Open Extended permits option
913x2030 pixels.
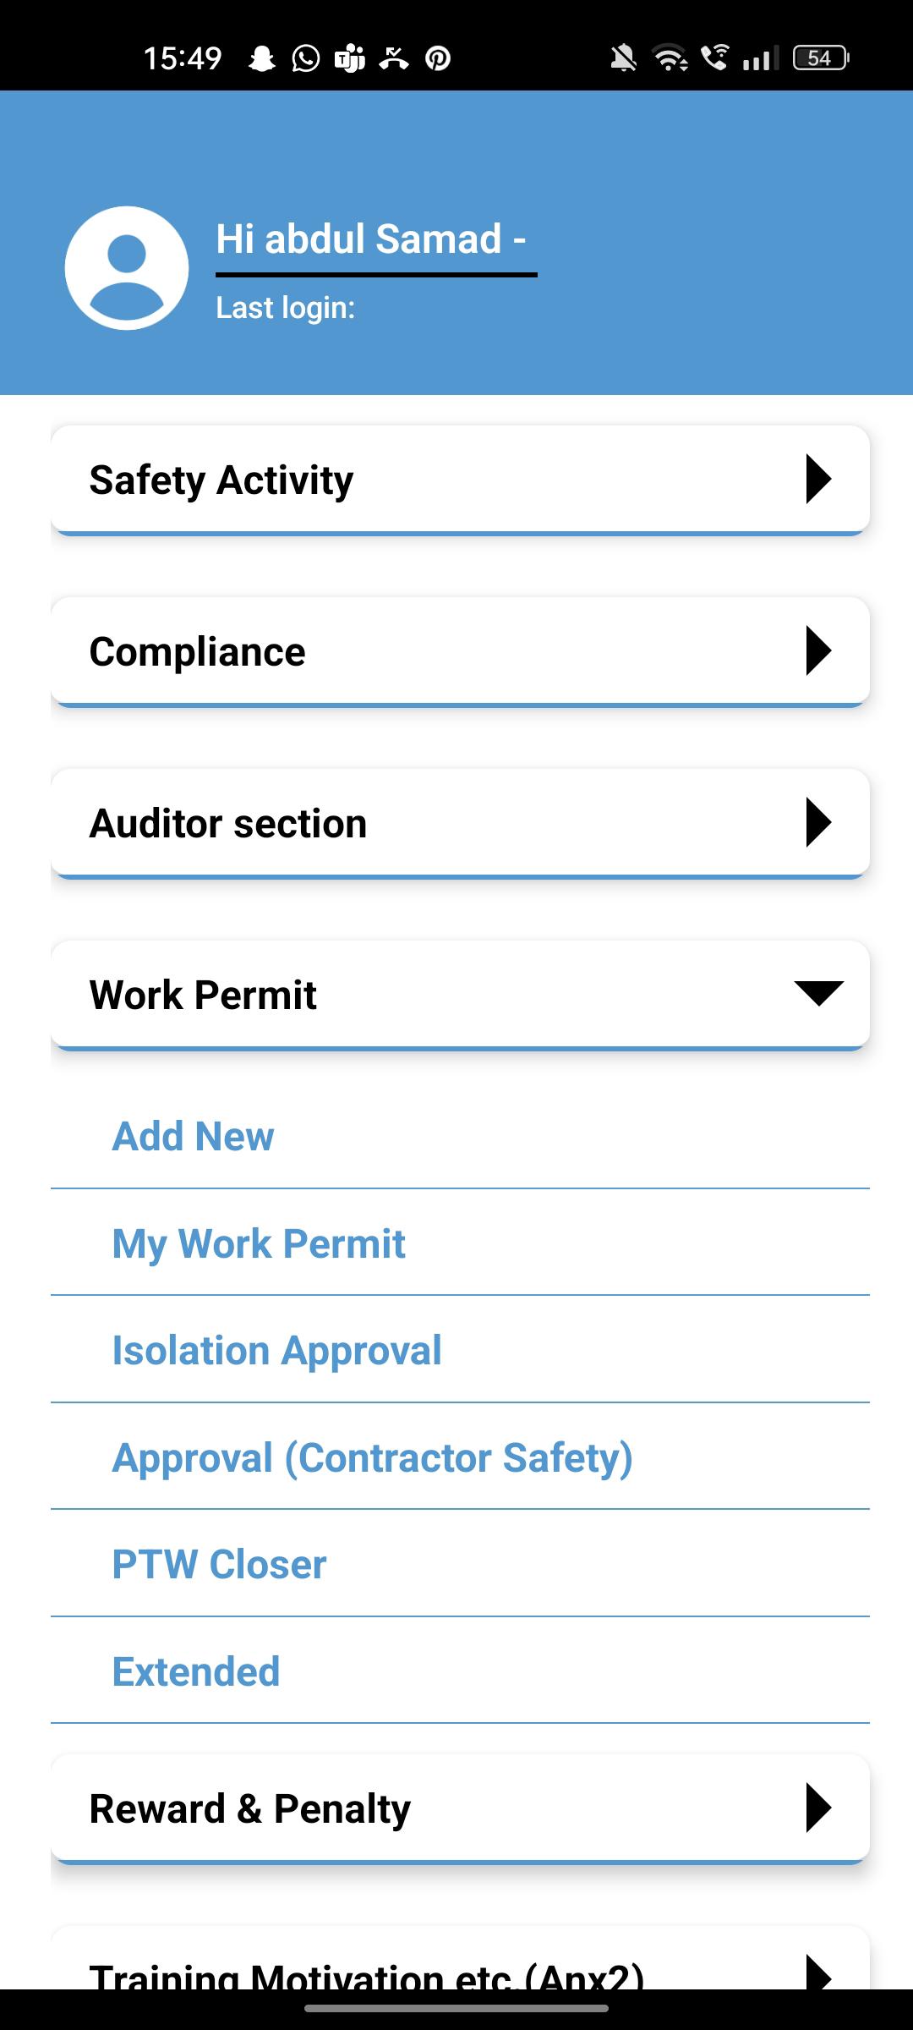point(195,1671)
